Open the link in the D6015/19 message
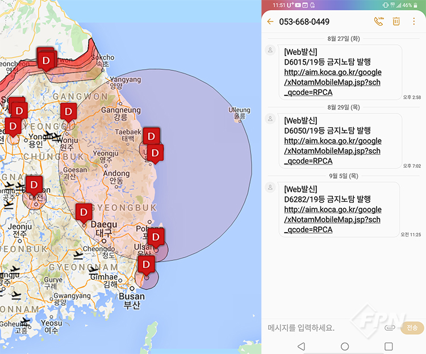The width and height of the screenshot is (426, 354). pyautogui.click(x=332, y=82)
